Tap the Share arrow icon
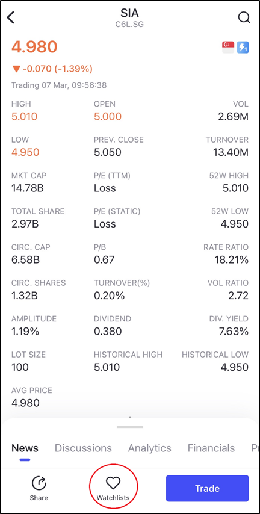 [x=39, y=483]
